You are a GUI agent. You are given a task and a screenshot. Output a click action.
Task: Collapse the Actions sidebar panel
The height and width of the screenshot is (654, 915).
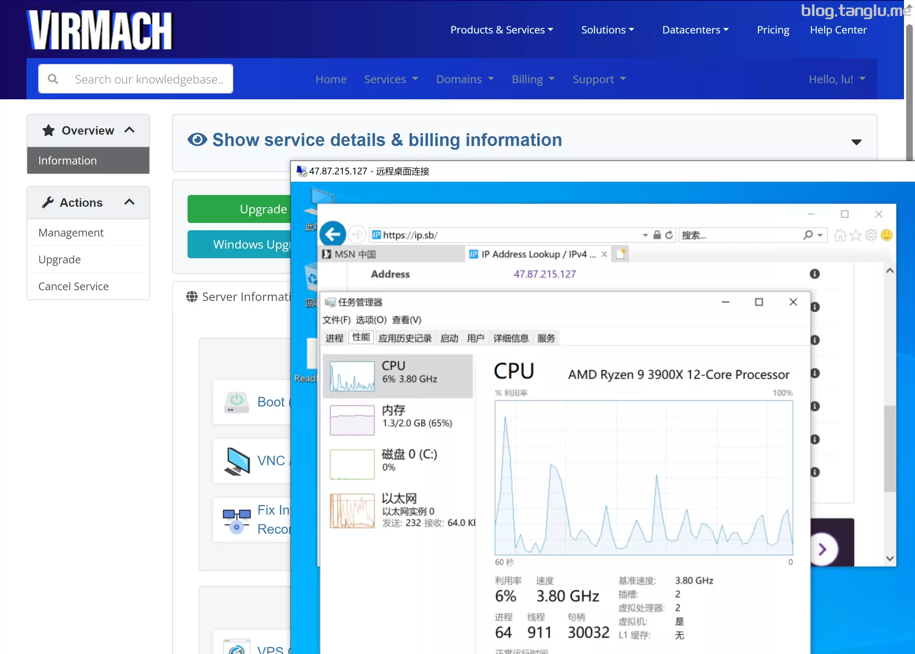tap(129, 202)
